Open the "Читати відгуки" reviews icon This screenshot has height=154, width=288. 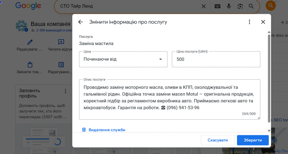click(x=61, y=42)
